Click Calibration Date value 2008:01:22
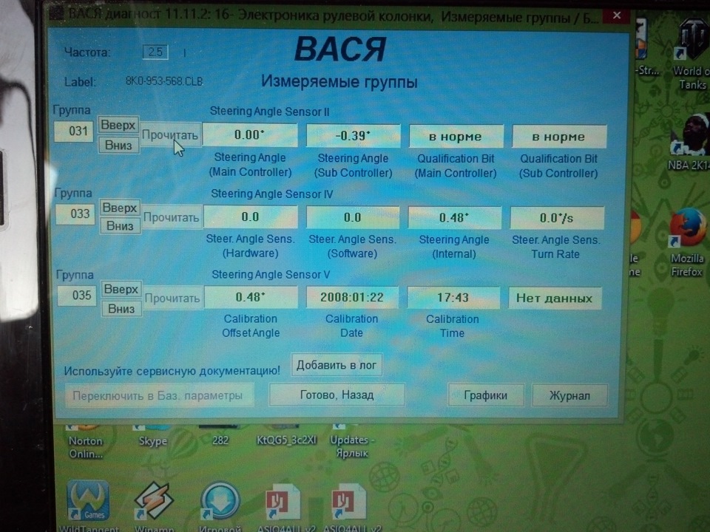The image size is (710, 532). pos(352,298)
